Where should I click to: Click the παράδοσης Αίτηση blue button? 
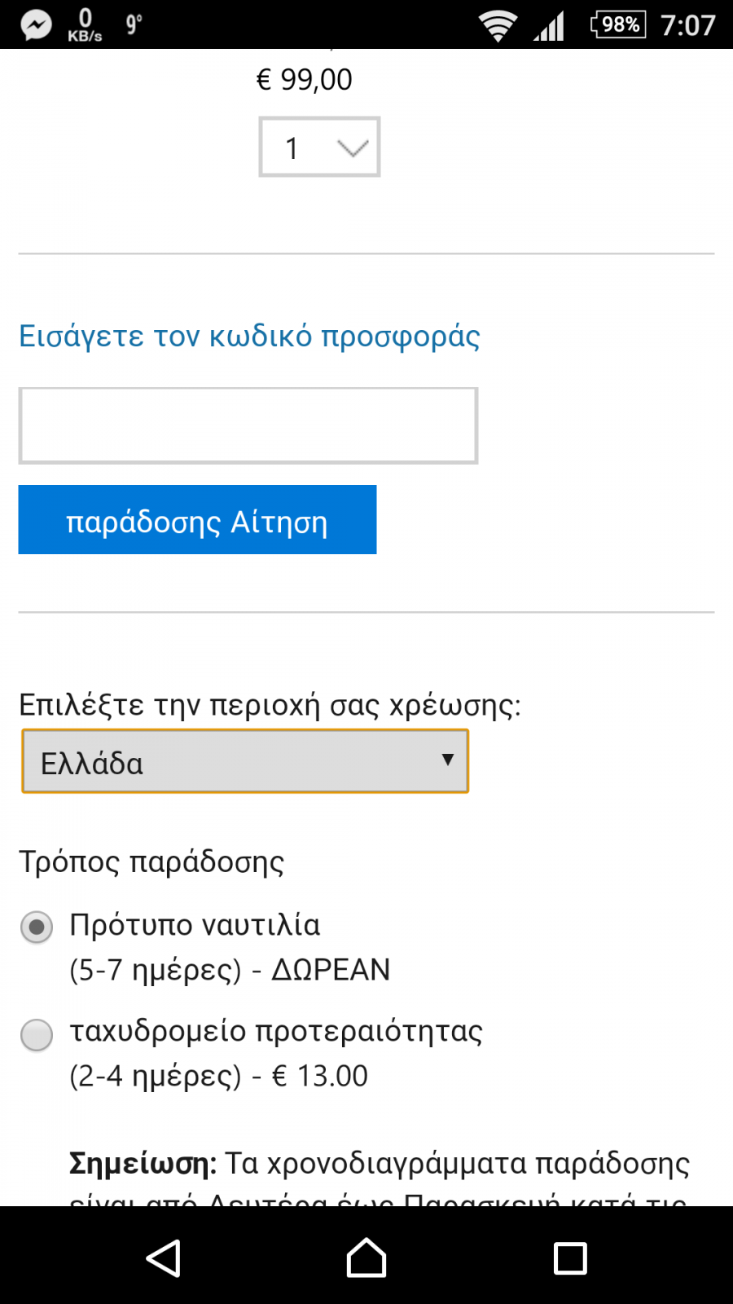197,520
